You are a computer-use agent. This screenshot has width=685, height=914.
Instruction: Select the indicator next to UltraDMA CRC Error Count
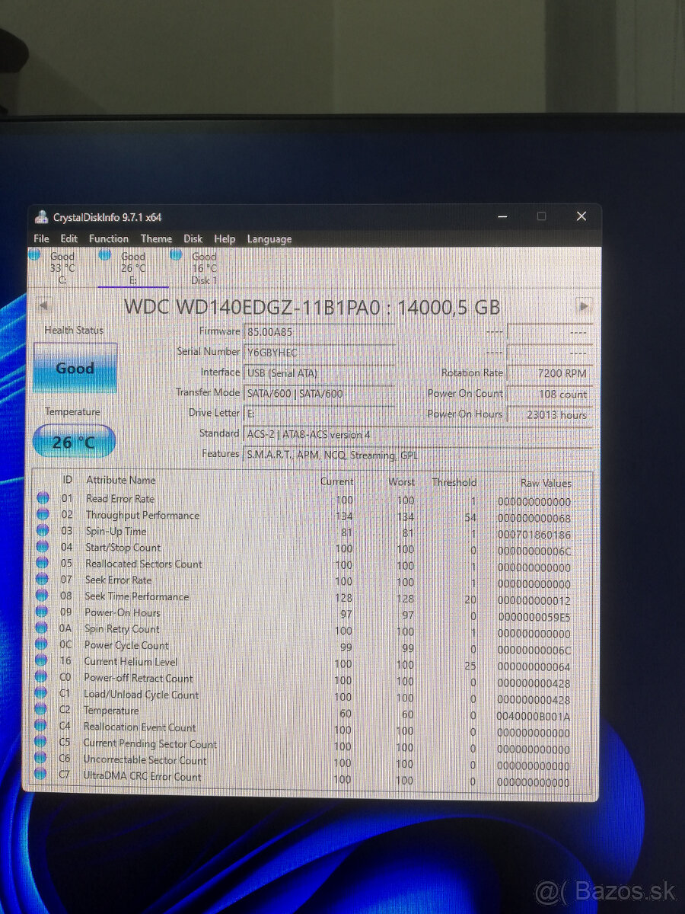tap(43, 778)
